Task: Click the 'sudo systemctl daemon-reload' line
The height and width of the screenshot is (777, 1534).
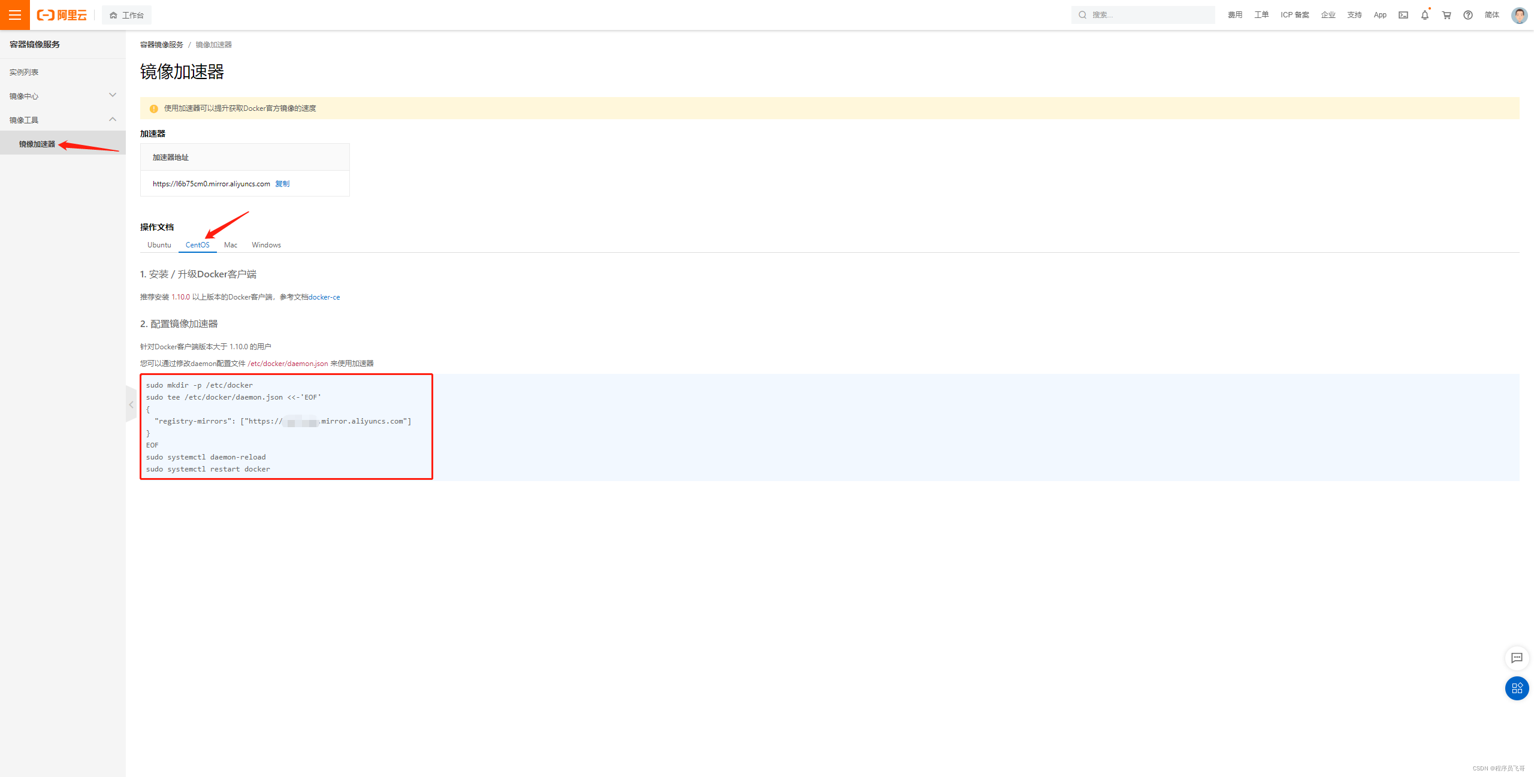Action: (206, 457)
